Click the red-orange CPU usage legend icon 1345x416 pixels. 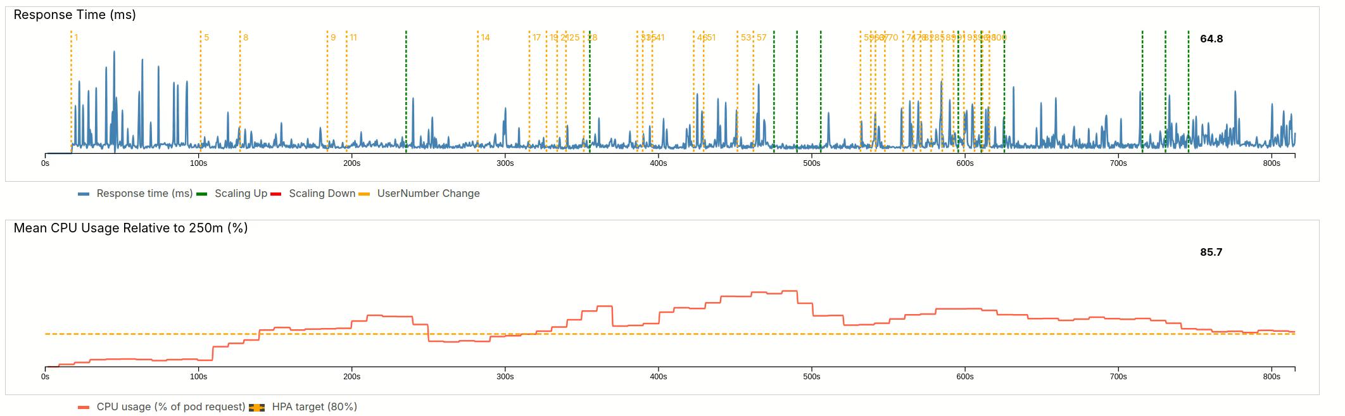[84, 408]
